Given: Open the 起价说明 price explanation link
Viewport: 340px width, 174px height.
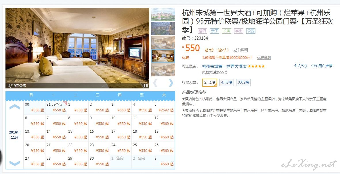Looking at the screenshot, I should point(241,50).
